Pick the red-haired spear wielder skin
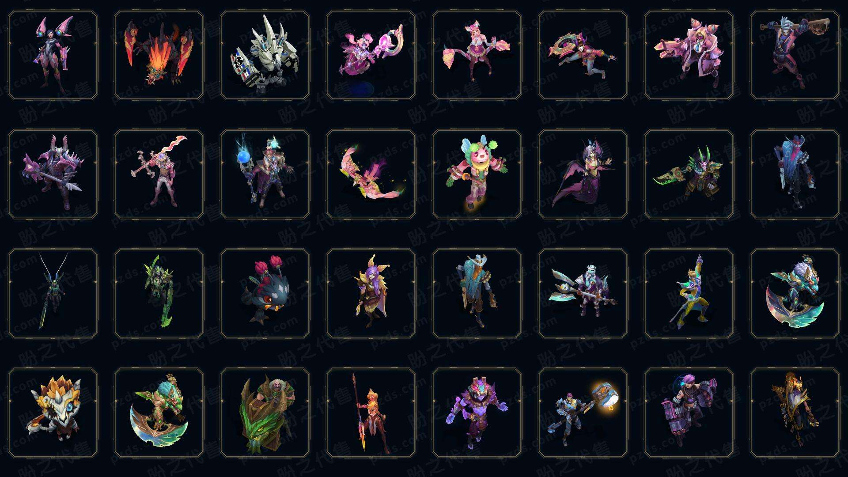The image size is (848, 477). coord(371,413)
